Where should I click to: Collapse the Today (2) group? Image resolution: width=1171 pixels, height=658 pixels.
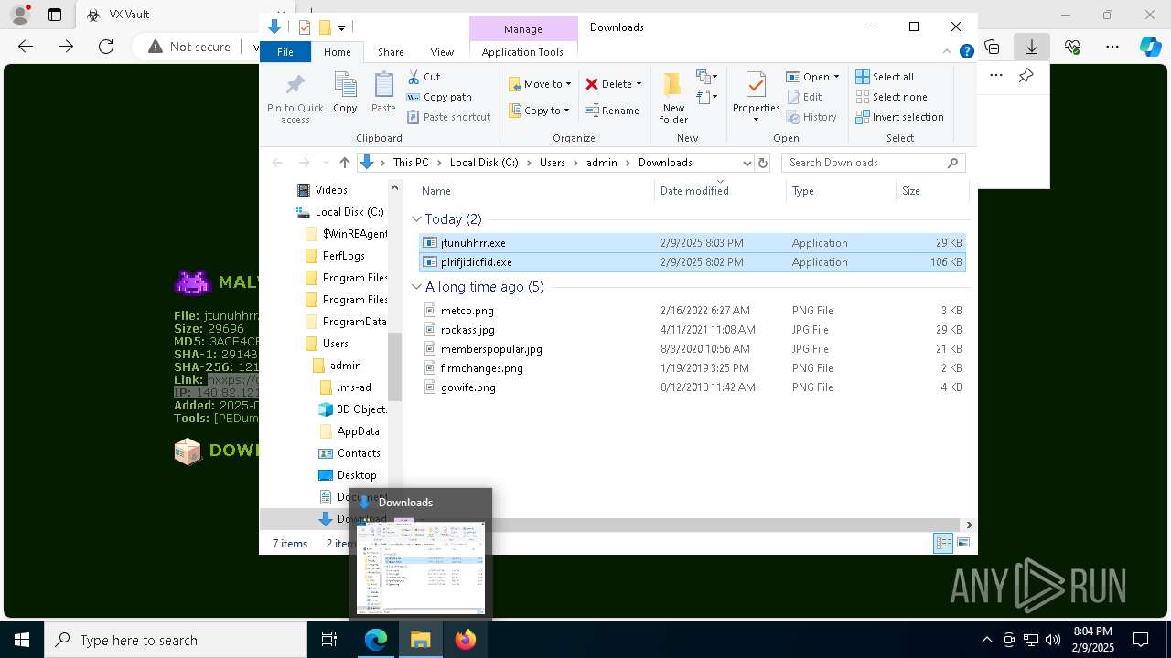(417, 219)
